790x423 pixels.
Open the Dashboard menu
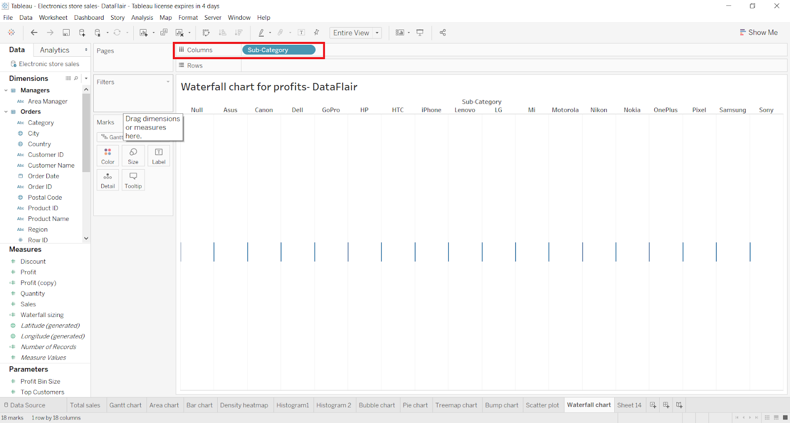pyautogui.click(x=89, y=17)
